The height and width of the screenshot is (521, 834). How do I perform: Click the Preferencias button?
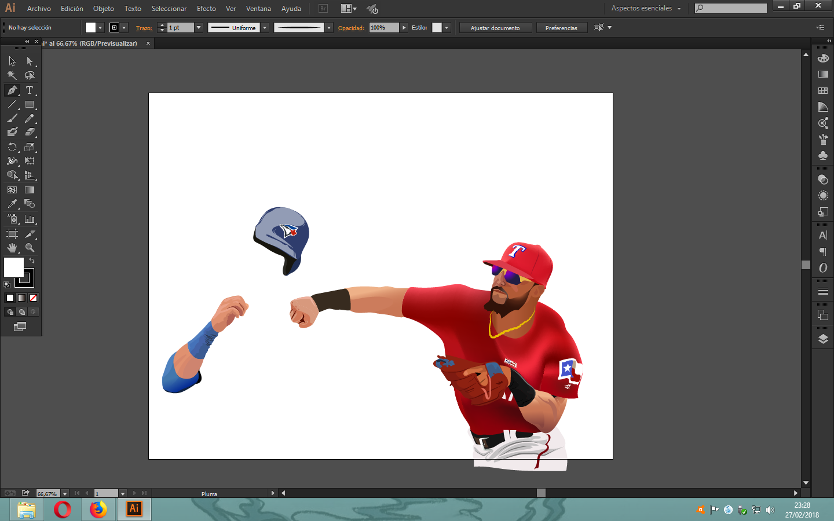pos(561,28)
